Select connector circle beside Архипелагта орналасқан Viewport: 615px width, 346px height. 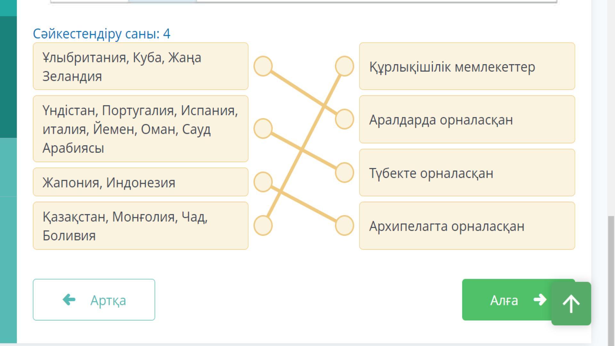pos(344,226)
